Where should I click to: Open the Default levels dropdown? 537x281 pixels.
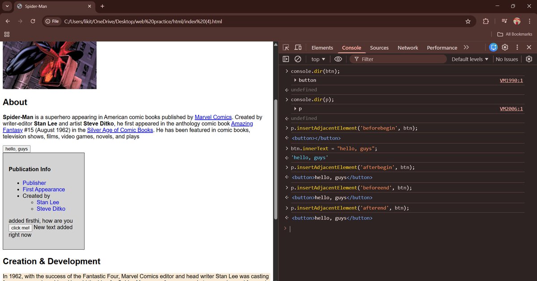(x=469, y=59)
